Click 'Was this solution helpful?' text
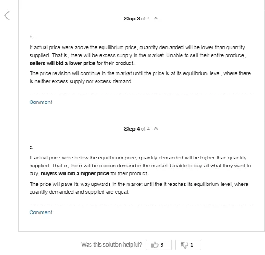Image resolution: width=265 pixels, height=255 pixels. pos(111,245)
